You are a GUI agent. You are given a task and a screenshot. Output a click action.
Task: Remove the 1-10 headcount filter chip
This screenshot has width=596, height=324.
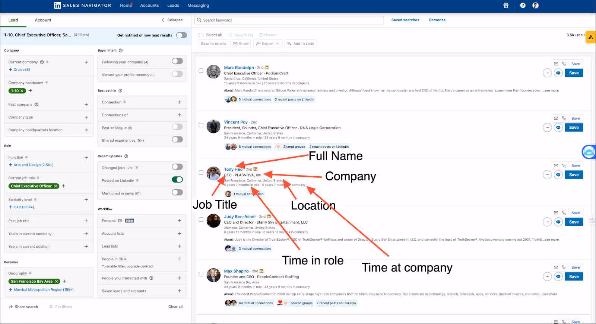(x=22, y=91)
